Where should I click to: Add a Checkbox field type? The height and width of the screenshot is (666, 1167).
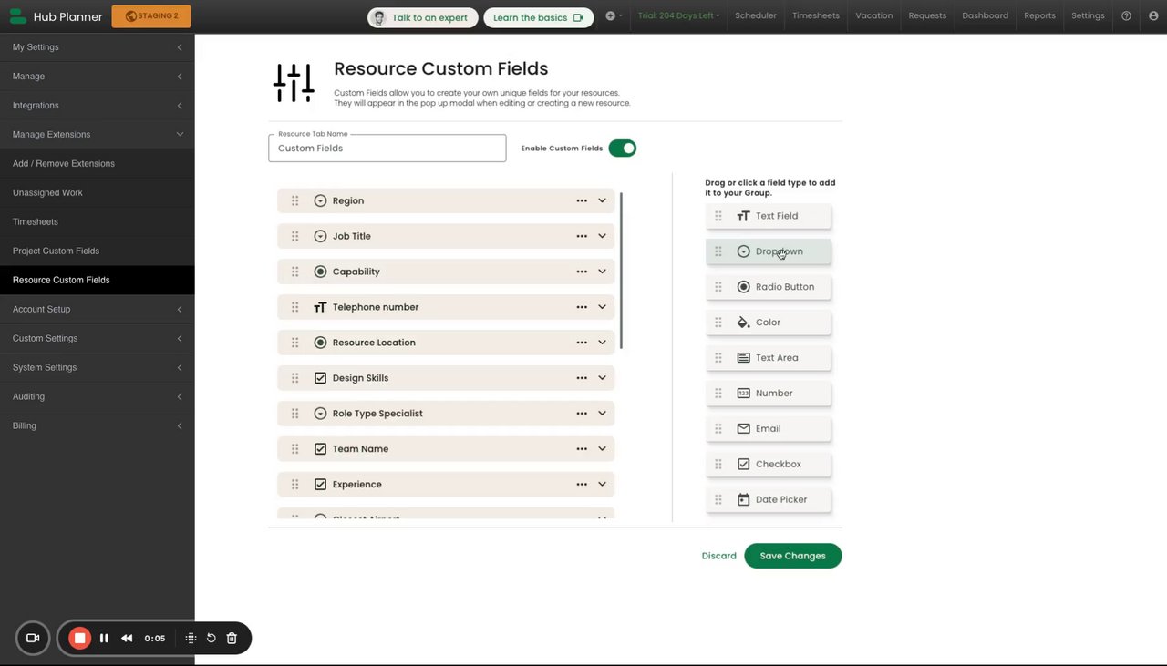(768, 464)
